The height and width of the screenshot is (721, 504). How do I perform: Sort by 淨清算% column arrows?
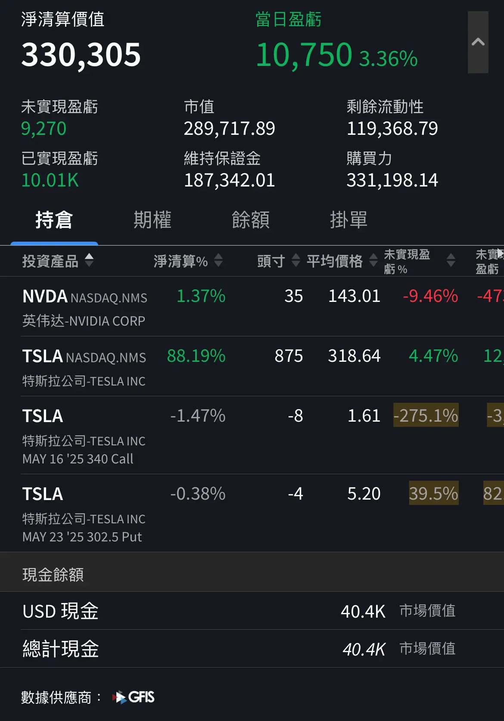pos(218,260)
